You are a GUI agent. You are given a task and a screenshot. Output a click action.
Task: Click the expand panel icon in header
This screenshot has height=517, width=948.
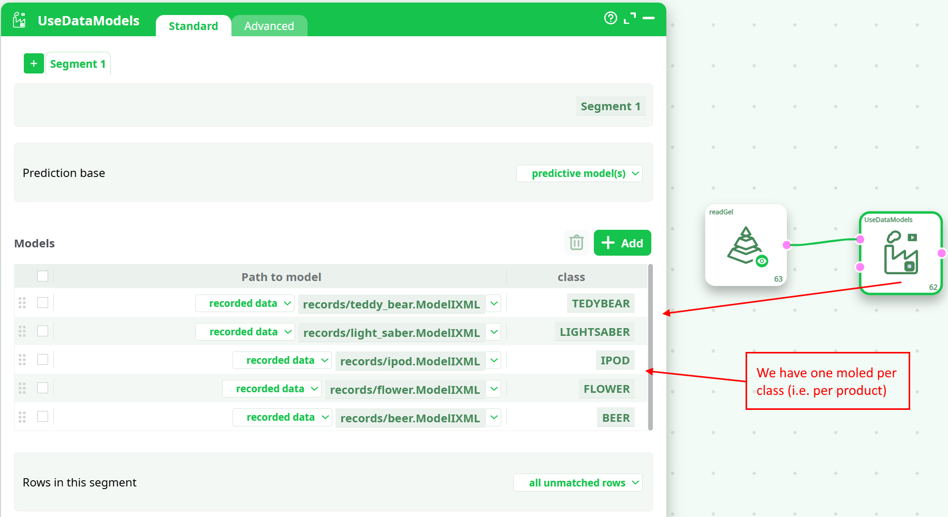click(630, 18)
